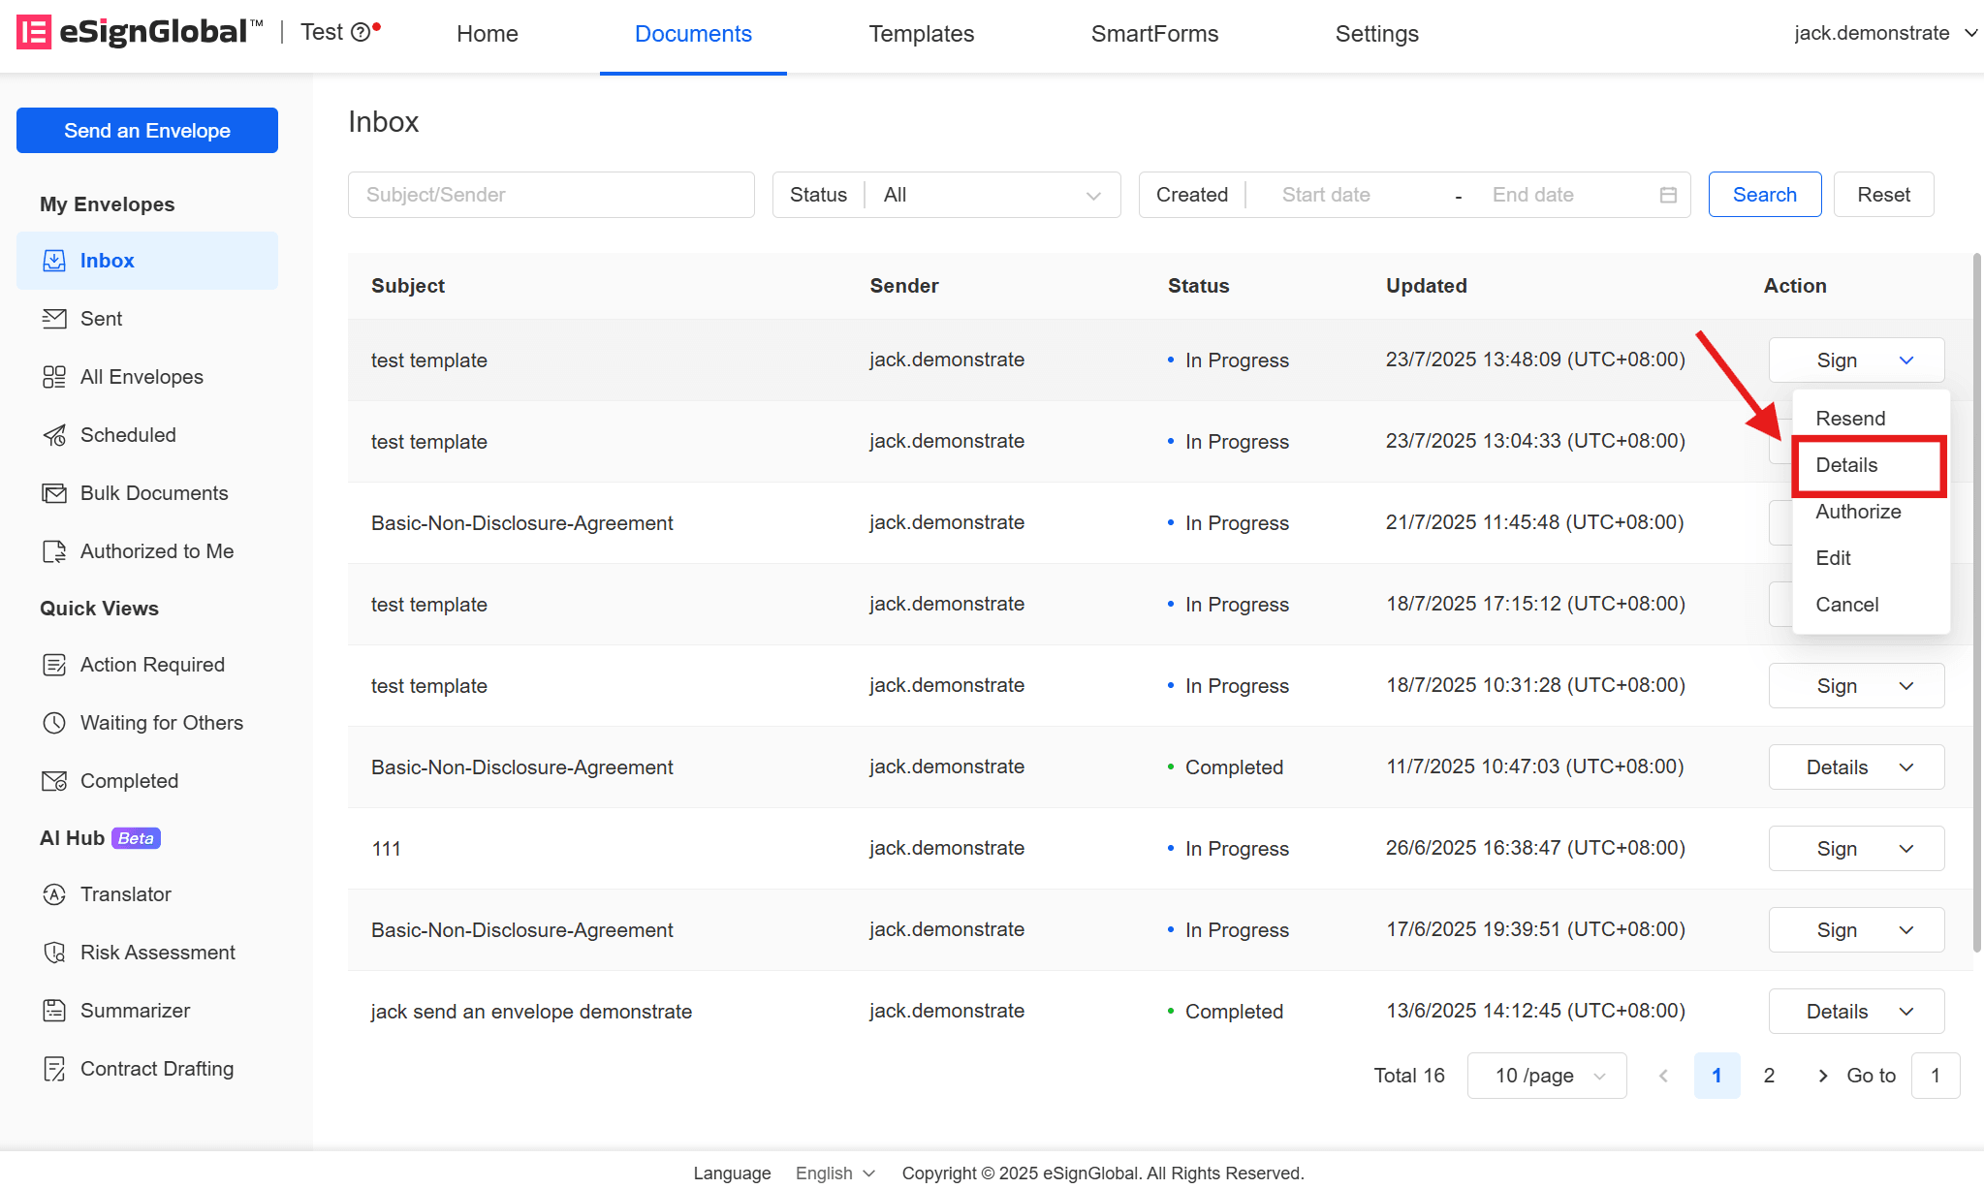Click the Scheduled paper plane icon

point(54,435)
